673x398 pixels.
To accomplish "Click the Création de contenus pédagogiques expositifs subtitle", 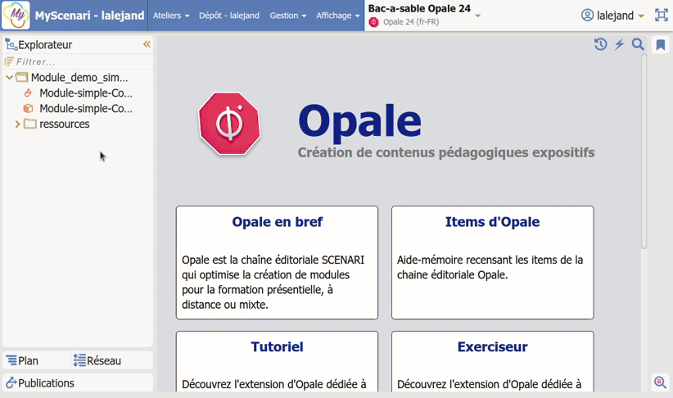I will (446, 152).
